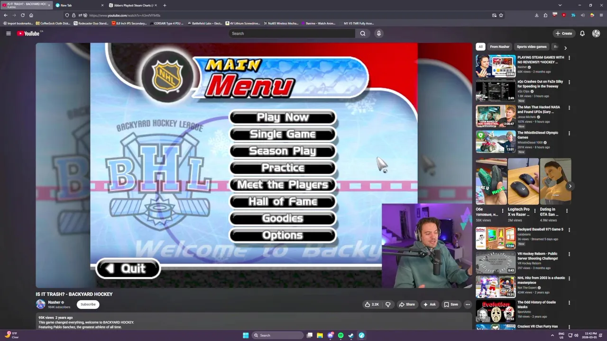Viewport: 607px width, 341px height.
Task: Like the video with thumbs up
Action: click(372, 305)
